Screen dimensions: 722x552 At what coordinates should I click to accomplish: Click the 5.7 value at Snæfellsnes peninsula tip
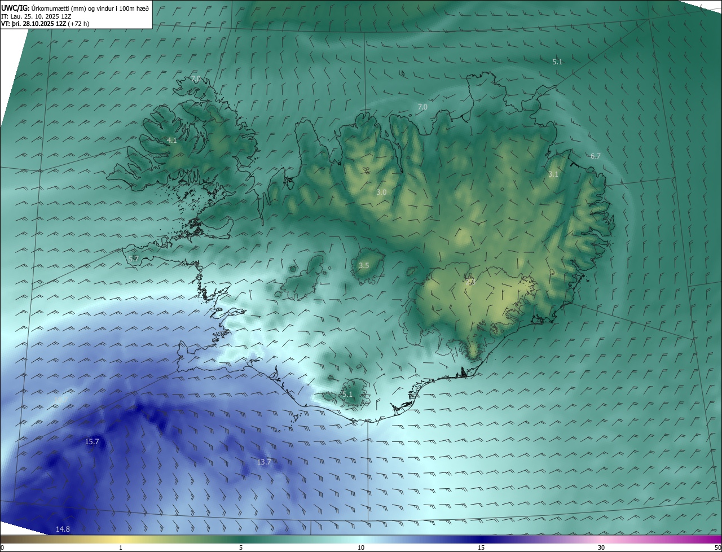(x=134, y=259)
